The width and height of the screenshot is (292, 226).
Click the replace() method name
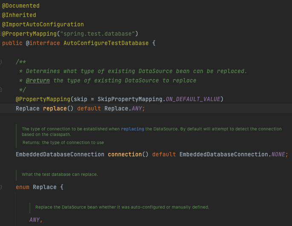coord(55,109)
